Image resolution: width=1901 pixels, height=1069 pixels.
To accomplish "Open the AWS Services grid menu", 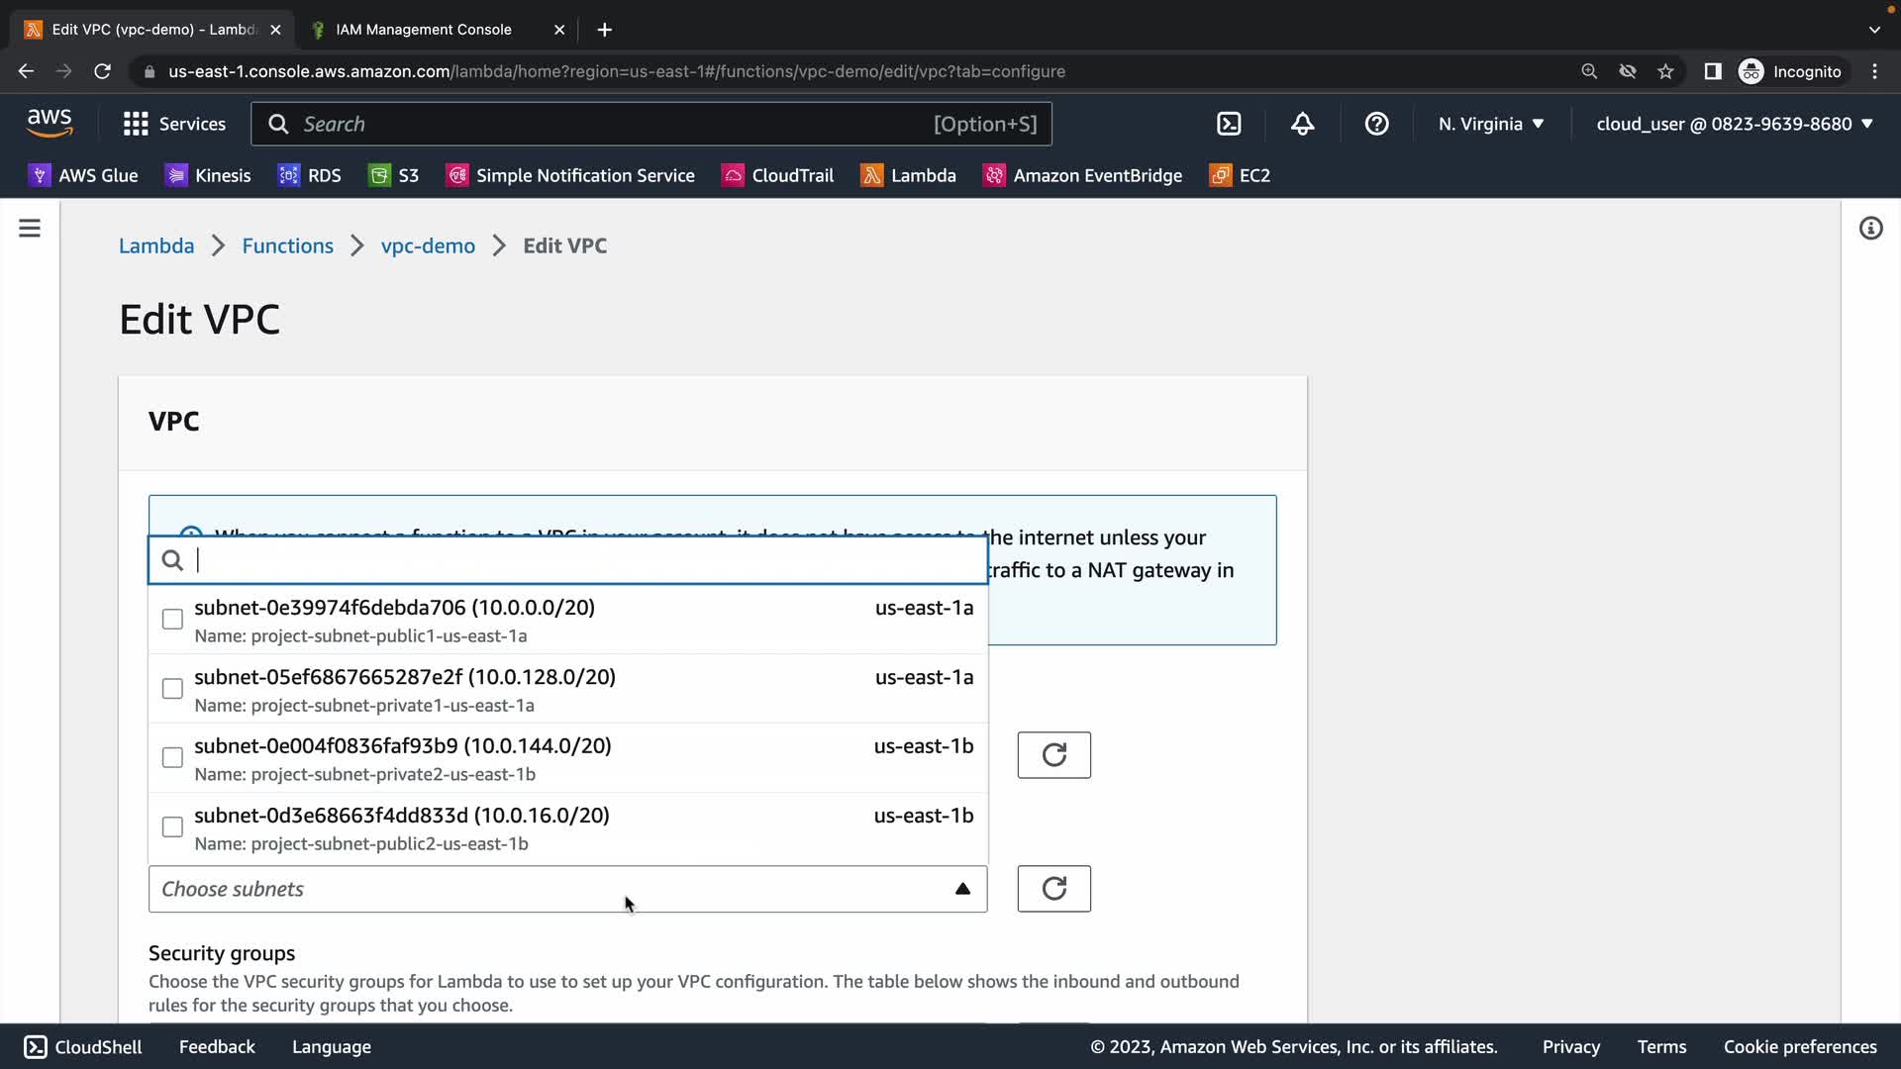I will tap(173, 124).
